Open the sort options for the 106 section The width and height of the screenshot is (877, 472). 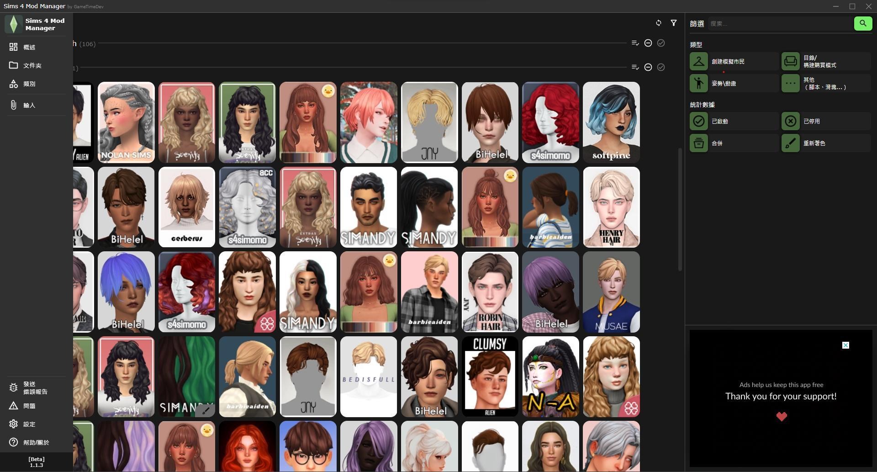tap(635, 43)
